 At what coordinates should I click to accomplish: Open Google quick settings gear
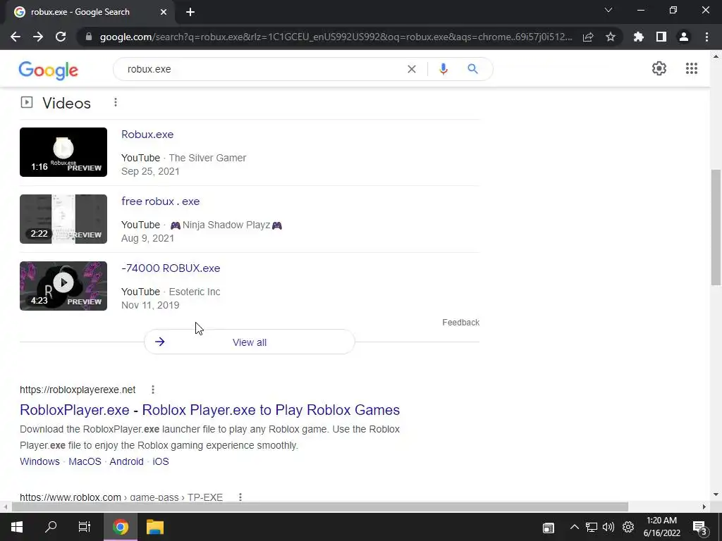click(659, 68)
